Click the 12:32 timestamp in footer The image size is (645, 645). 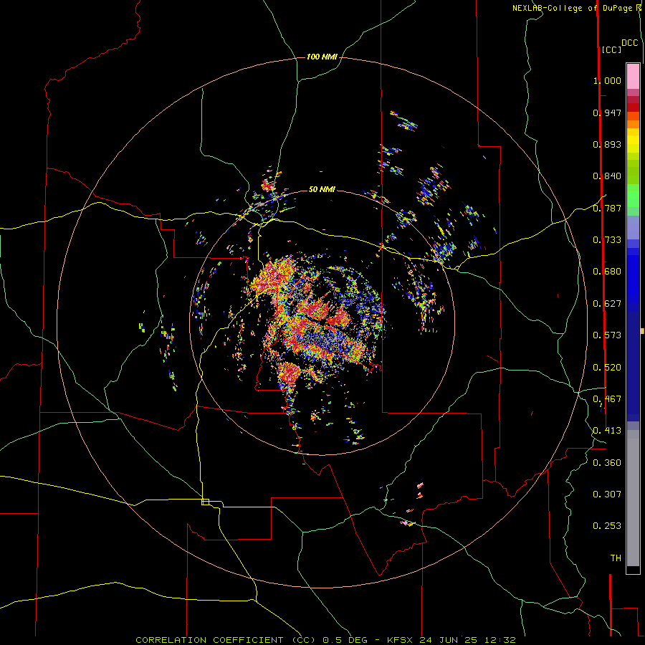pyautogui.click(x=502, y=640)
